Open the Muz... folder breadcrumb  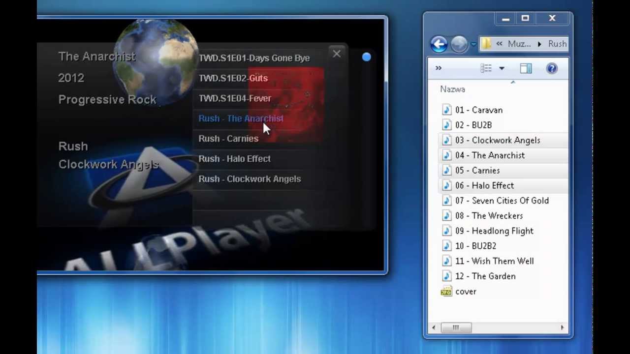519,44
